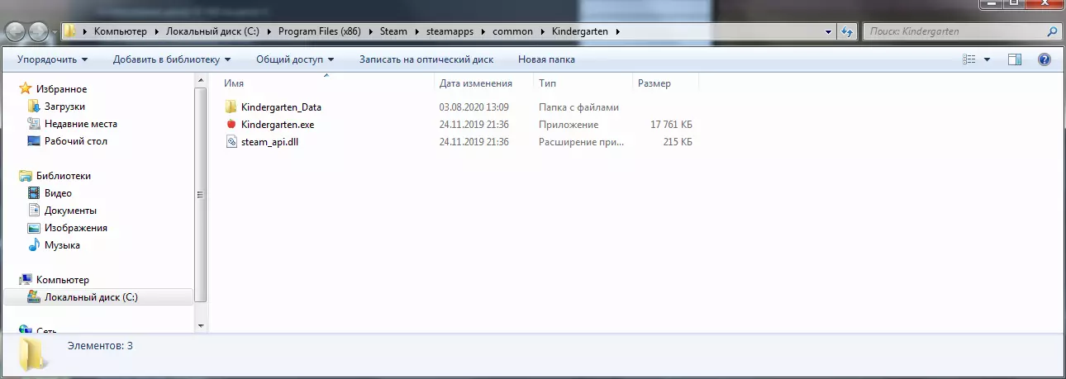
Task: Click the Музыка note icon
Action: pyautogui.click(x=34, y=245)
